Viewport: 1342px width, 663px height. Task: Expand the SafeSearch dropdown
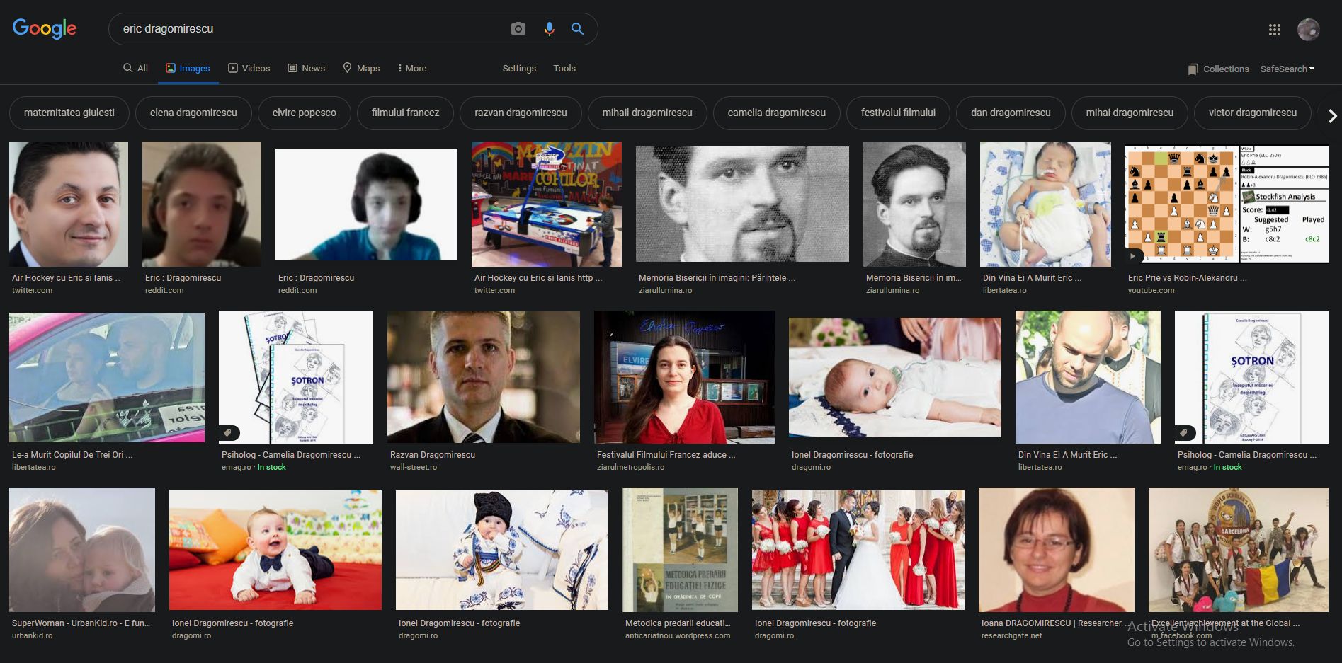coord(1287,69)
